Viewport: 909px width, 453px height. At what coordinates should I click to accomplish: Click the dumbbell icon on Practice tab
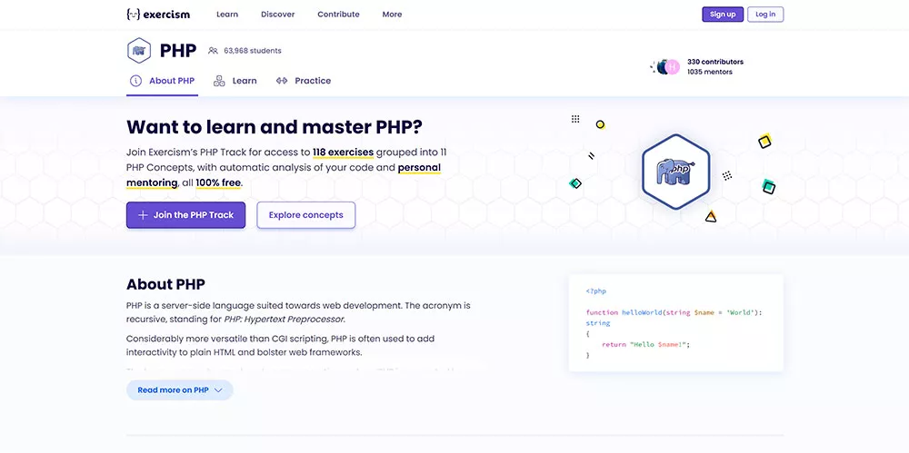[x=282, y=81]
